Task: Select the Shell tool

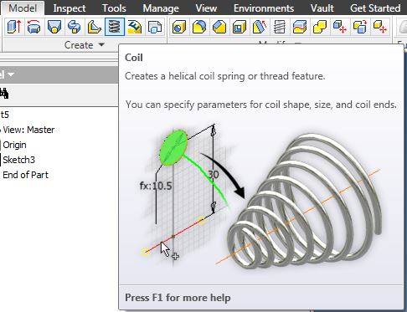Action: (240, 27)
